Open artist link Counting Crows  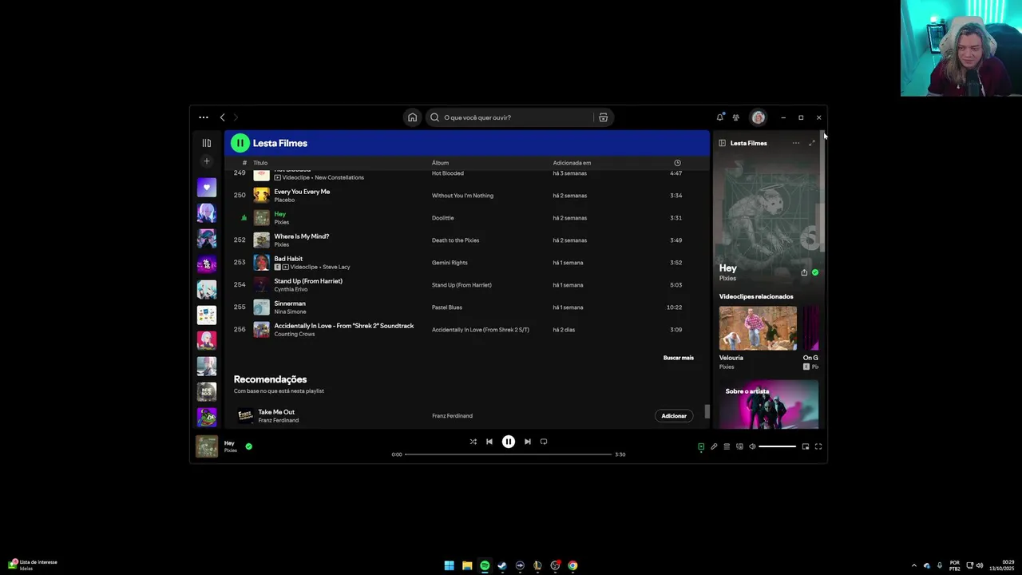[x=295, y=334]
